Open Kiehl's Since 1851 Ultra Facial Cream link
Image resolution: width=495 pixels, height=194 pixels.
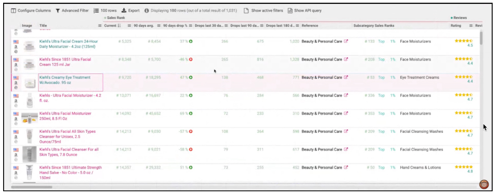pyautogui.click(x=65, y=62)
